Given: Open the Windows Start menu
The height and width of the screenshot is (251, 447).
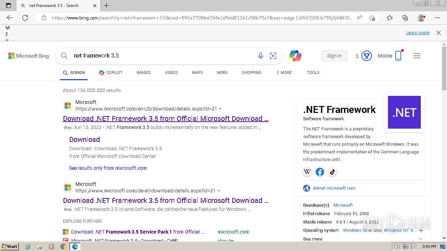Looking at the screenshot, I should click(9, 246).
